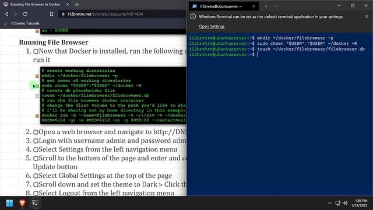Open the Windows Start menu
Viewport: 373px width, 210px height.
[x=9, y=203]
